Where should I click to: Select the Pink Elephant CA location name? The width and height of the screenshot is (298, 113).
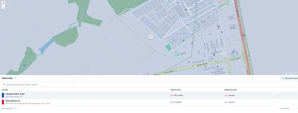coord(13,101)
